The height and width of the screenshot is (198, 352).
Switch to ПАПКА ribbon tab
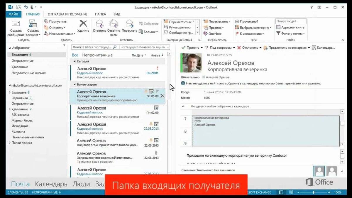pyautogui.click(x=100, y=14)
